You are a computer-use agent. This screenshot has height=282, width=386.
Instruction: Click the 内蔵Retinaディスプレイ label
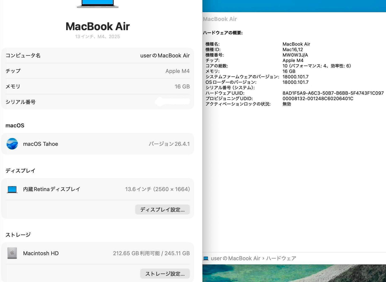[52, 189]
